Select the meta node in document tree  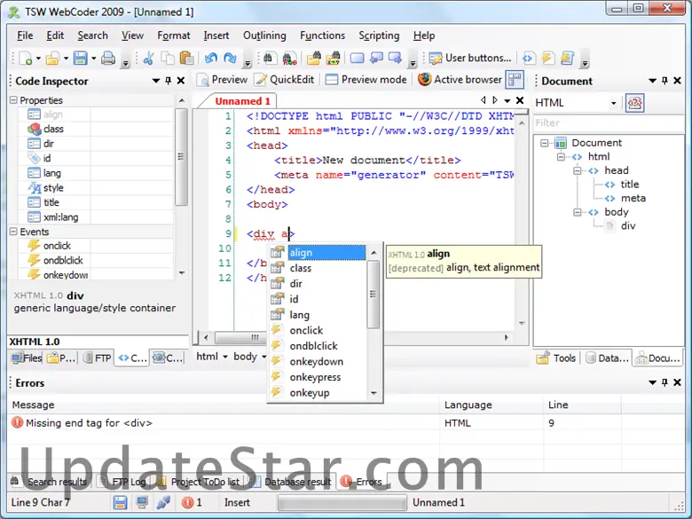(x=633, y=198)
